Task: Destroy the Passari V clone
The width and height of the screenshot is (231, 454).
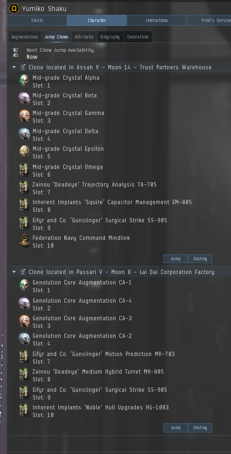Action: [x=200, y=428]
